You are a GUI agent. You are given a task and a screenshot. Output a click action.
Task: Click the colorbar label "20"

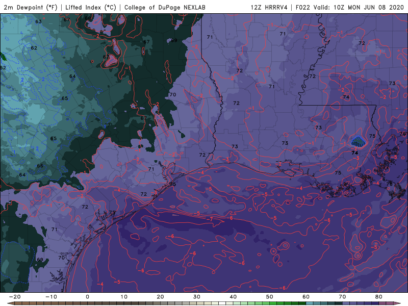(x=160, y=297)
